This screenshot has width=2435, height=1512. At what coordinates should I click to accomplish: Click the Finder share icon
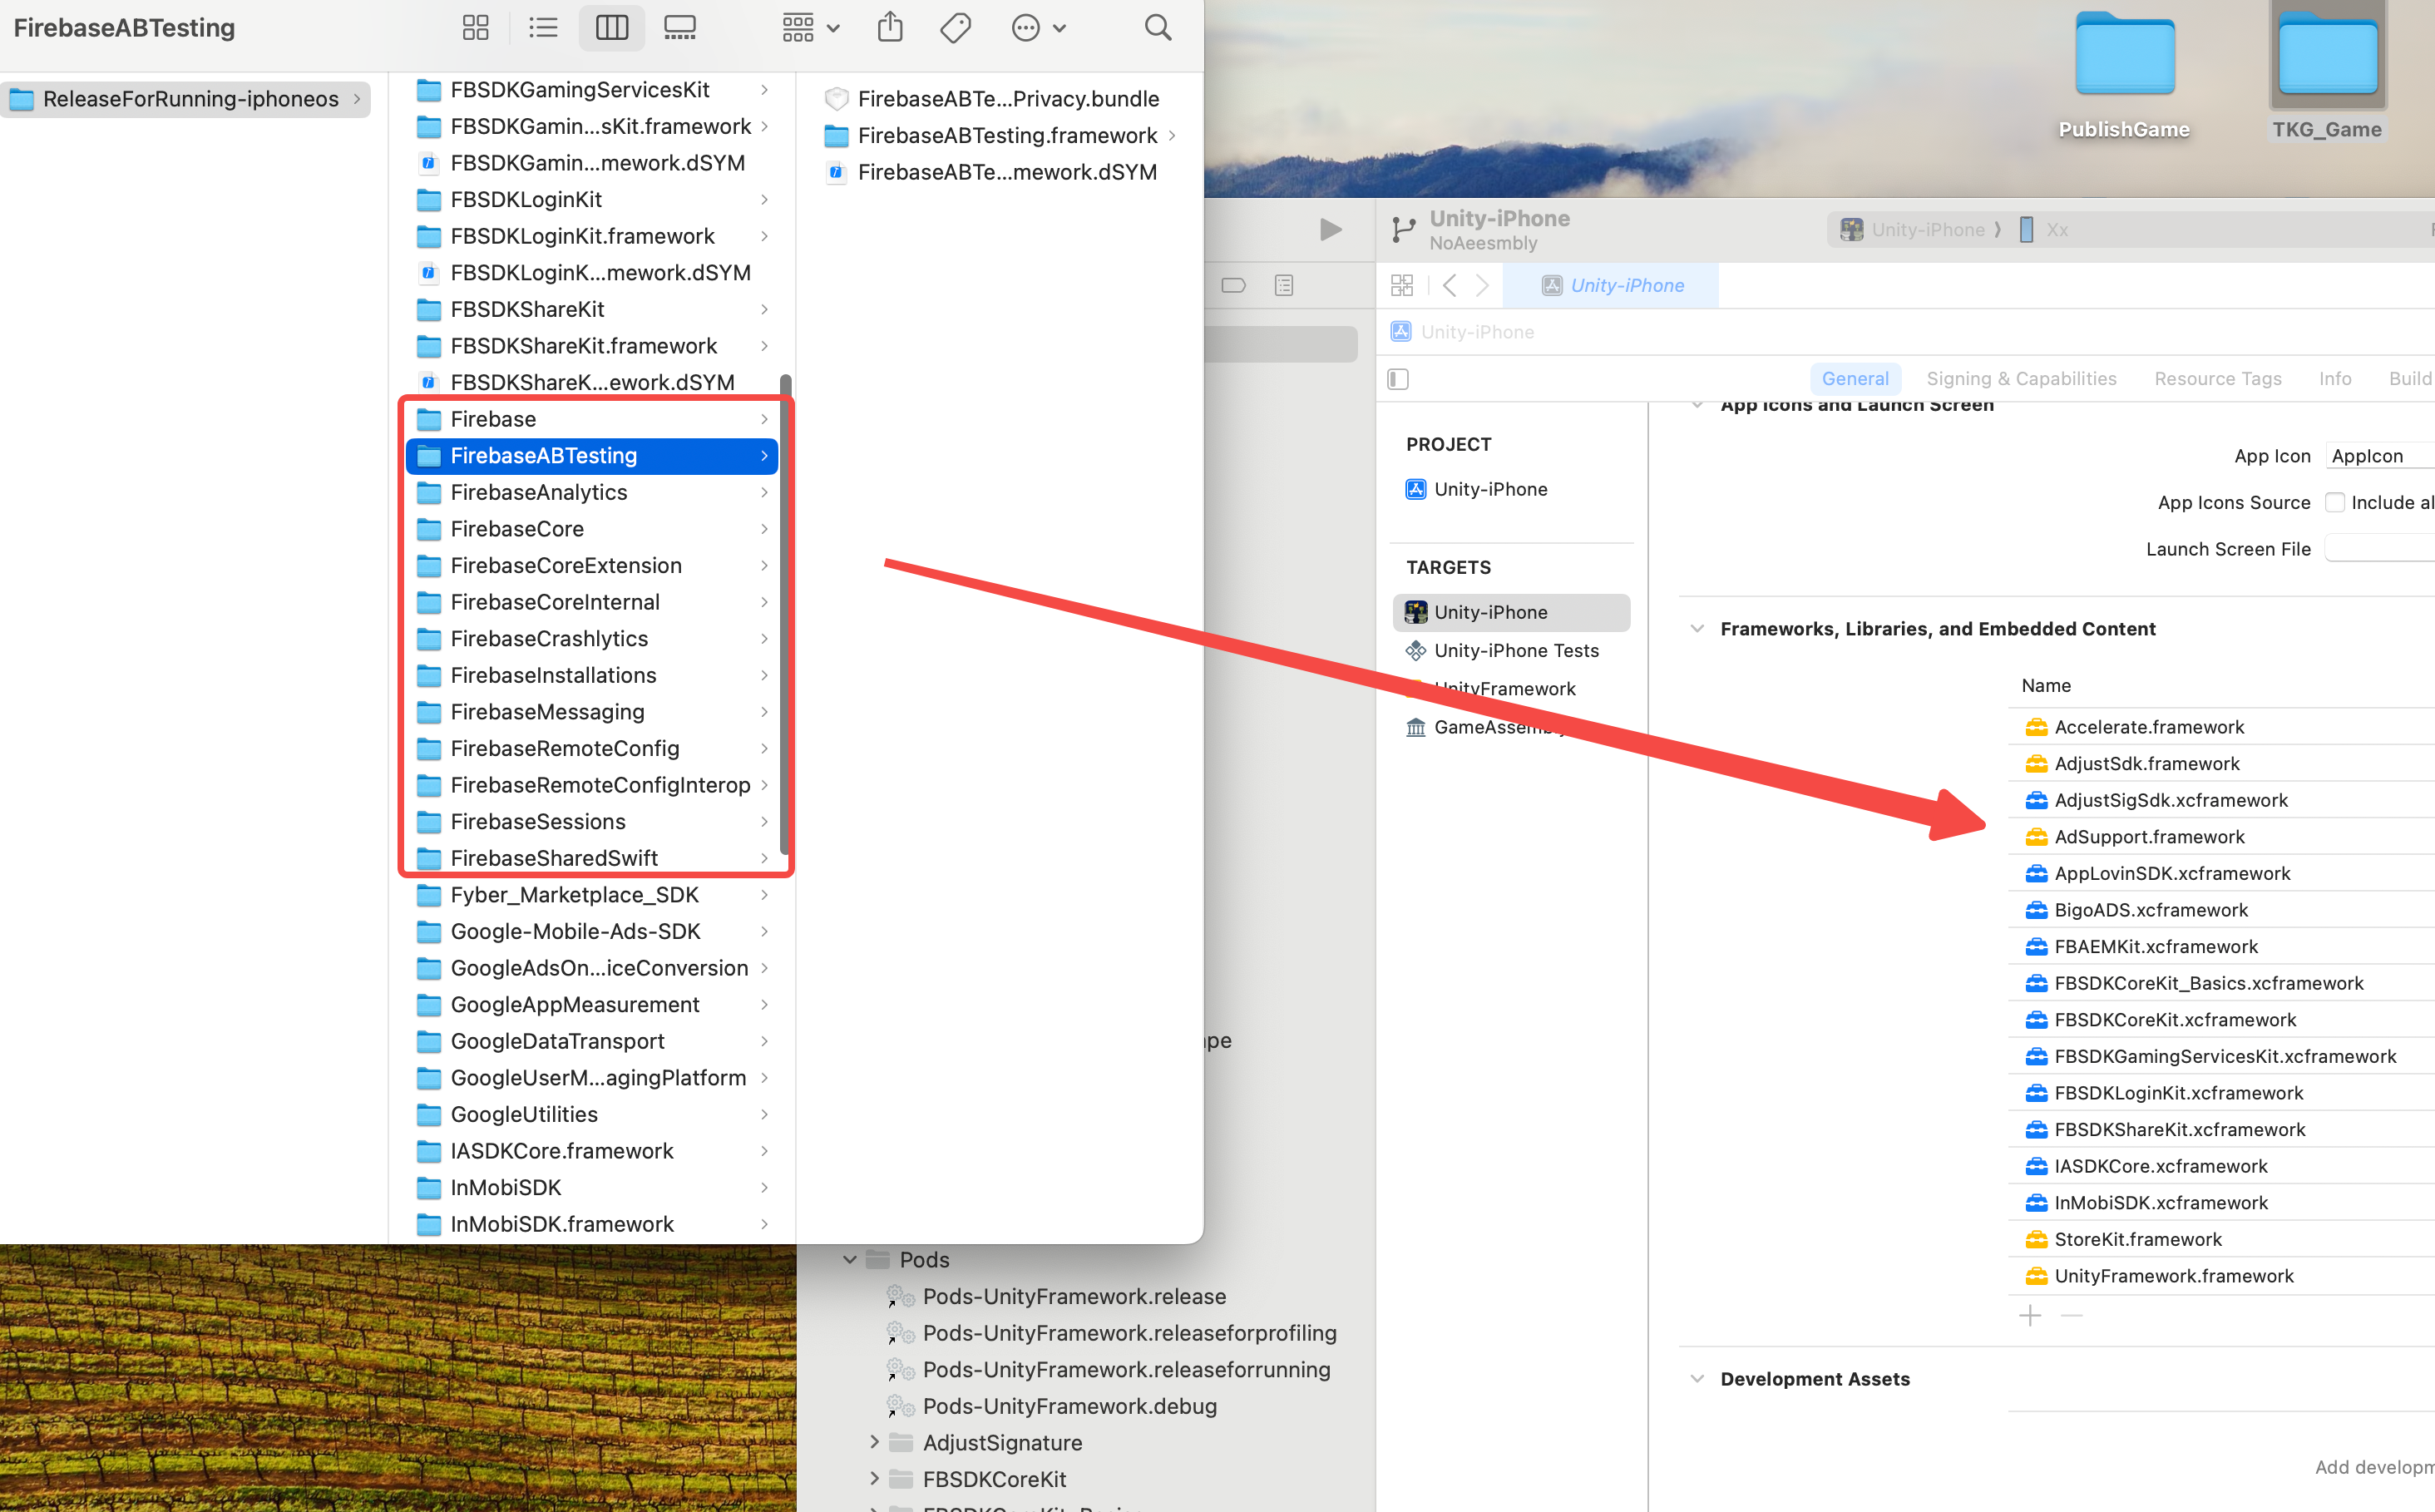click(x=889, y=27)
